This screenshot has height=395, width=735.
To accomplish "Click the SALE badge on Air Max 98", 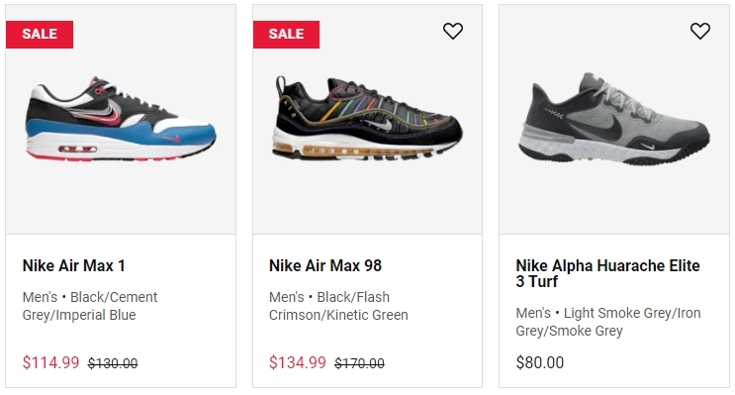I will pyautogui.click(x=286, y=35).
